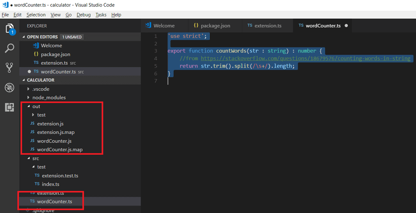
Task: Switch to the Welcome tab
Action: coord(165,26)
